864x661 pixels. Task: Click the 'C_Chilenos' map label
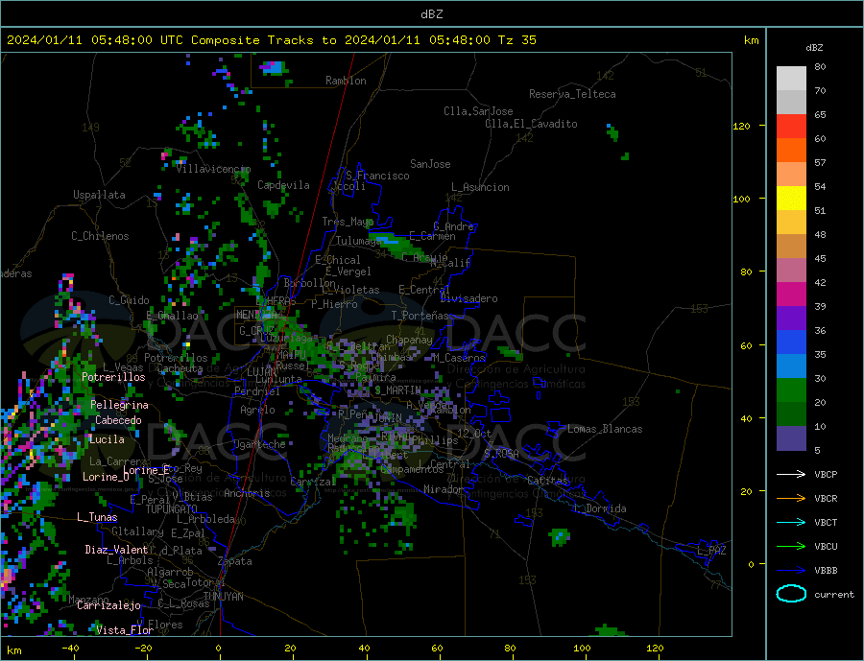100,236
